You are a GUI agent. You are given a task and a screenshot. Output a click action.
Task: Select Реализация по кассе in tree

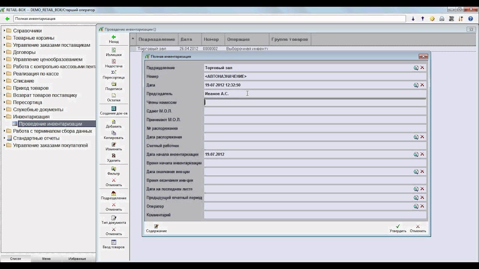click(36, 74)
